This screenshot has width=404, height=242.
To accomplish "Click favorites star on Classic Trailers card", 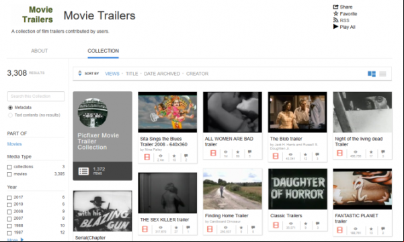I will tap(306, 223).
